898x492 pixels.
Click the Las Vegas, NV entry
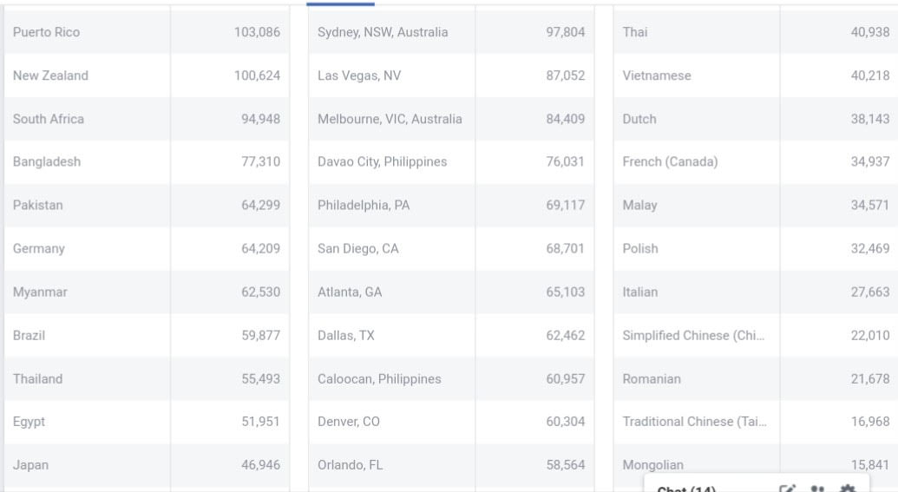pos(359,75)
